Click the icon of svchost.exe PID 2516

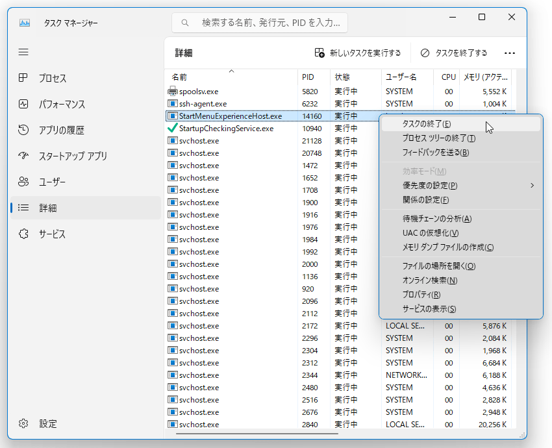tap(173, 399)
